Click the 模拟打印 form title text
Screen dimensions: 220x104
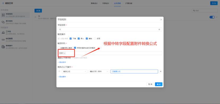9,3
